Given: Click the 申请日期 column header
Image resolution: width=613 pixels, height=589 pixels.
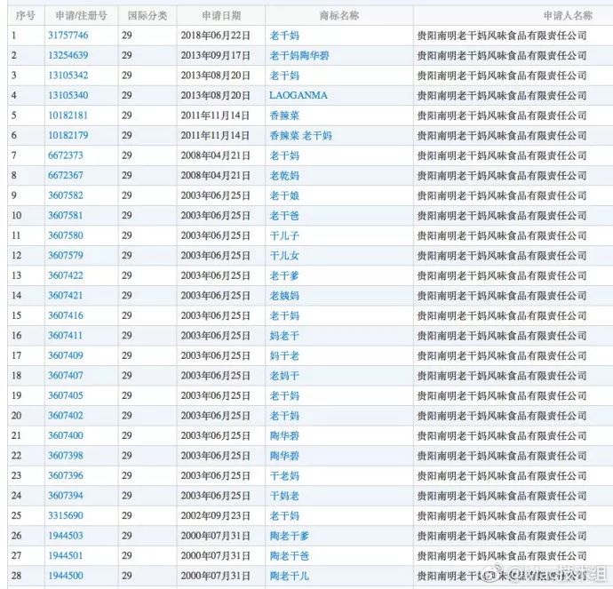Looking at the screenshot, I should (x=221, y=16).
